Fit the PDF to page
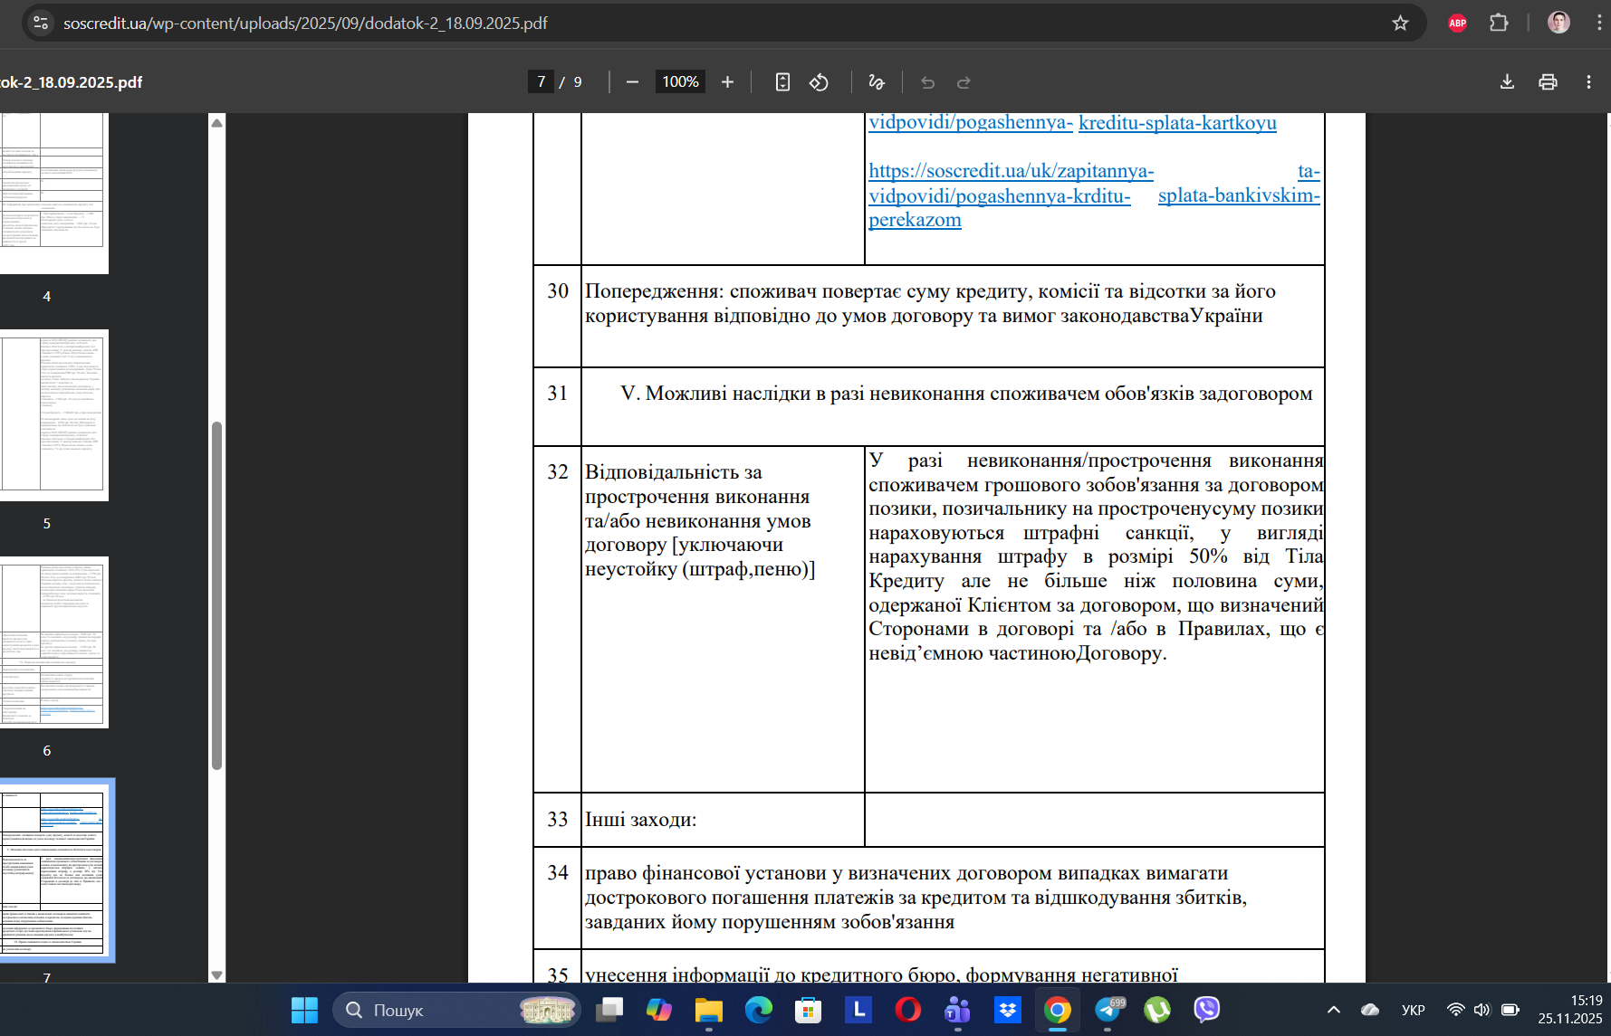 point(782,81)
